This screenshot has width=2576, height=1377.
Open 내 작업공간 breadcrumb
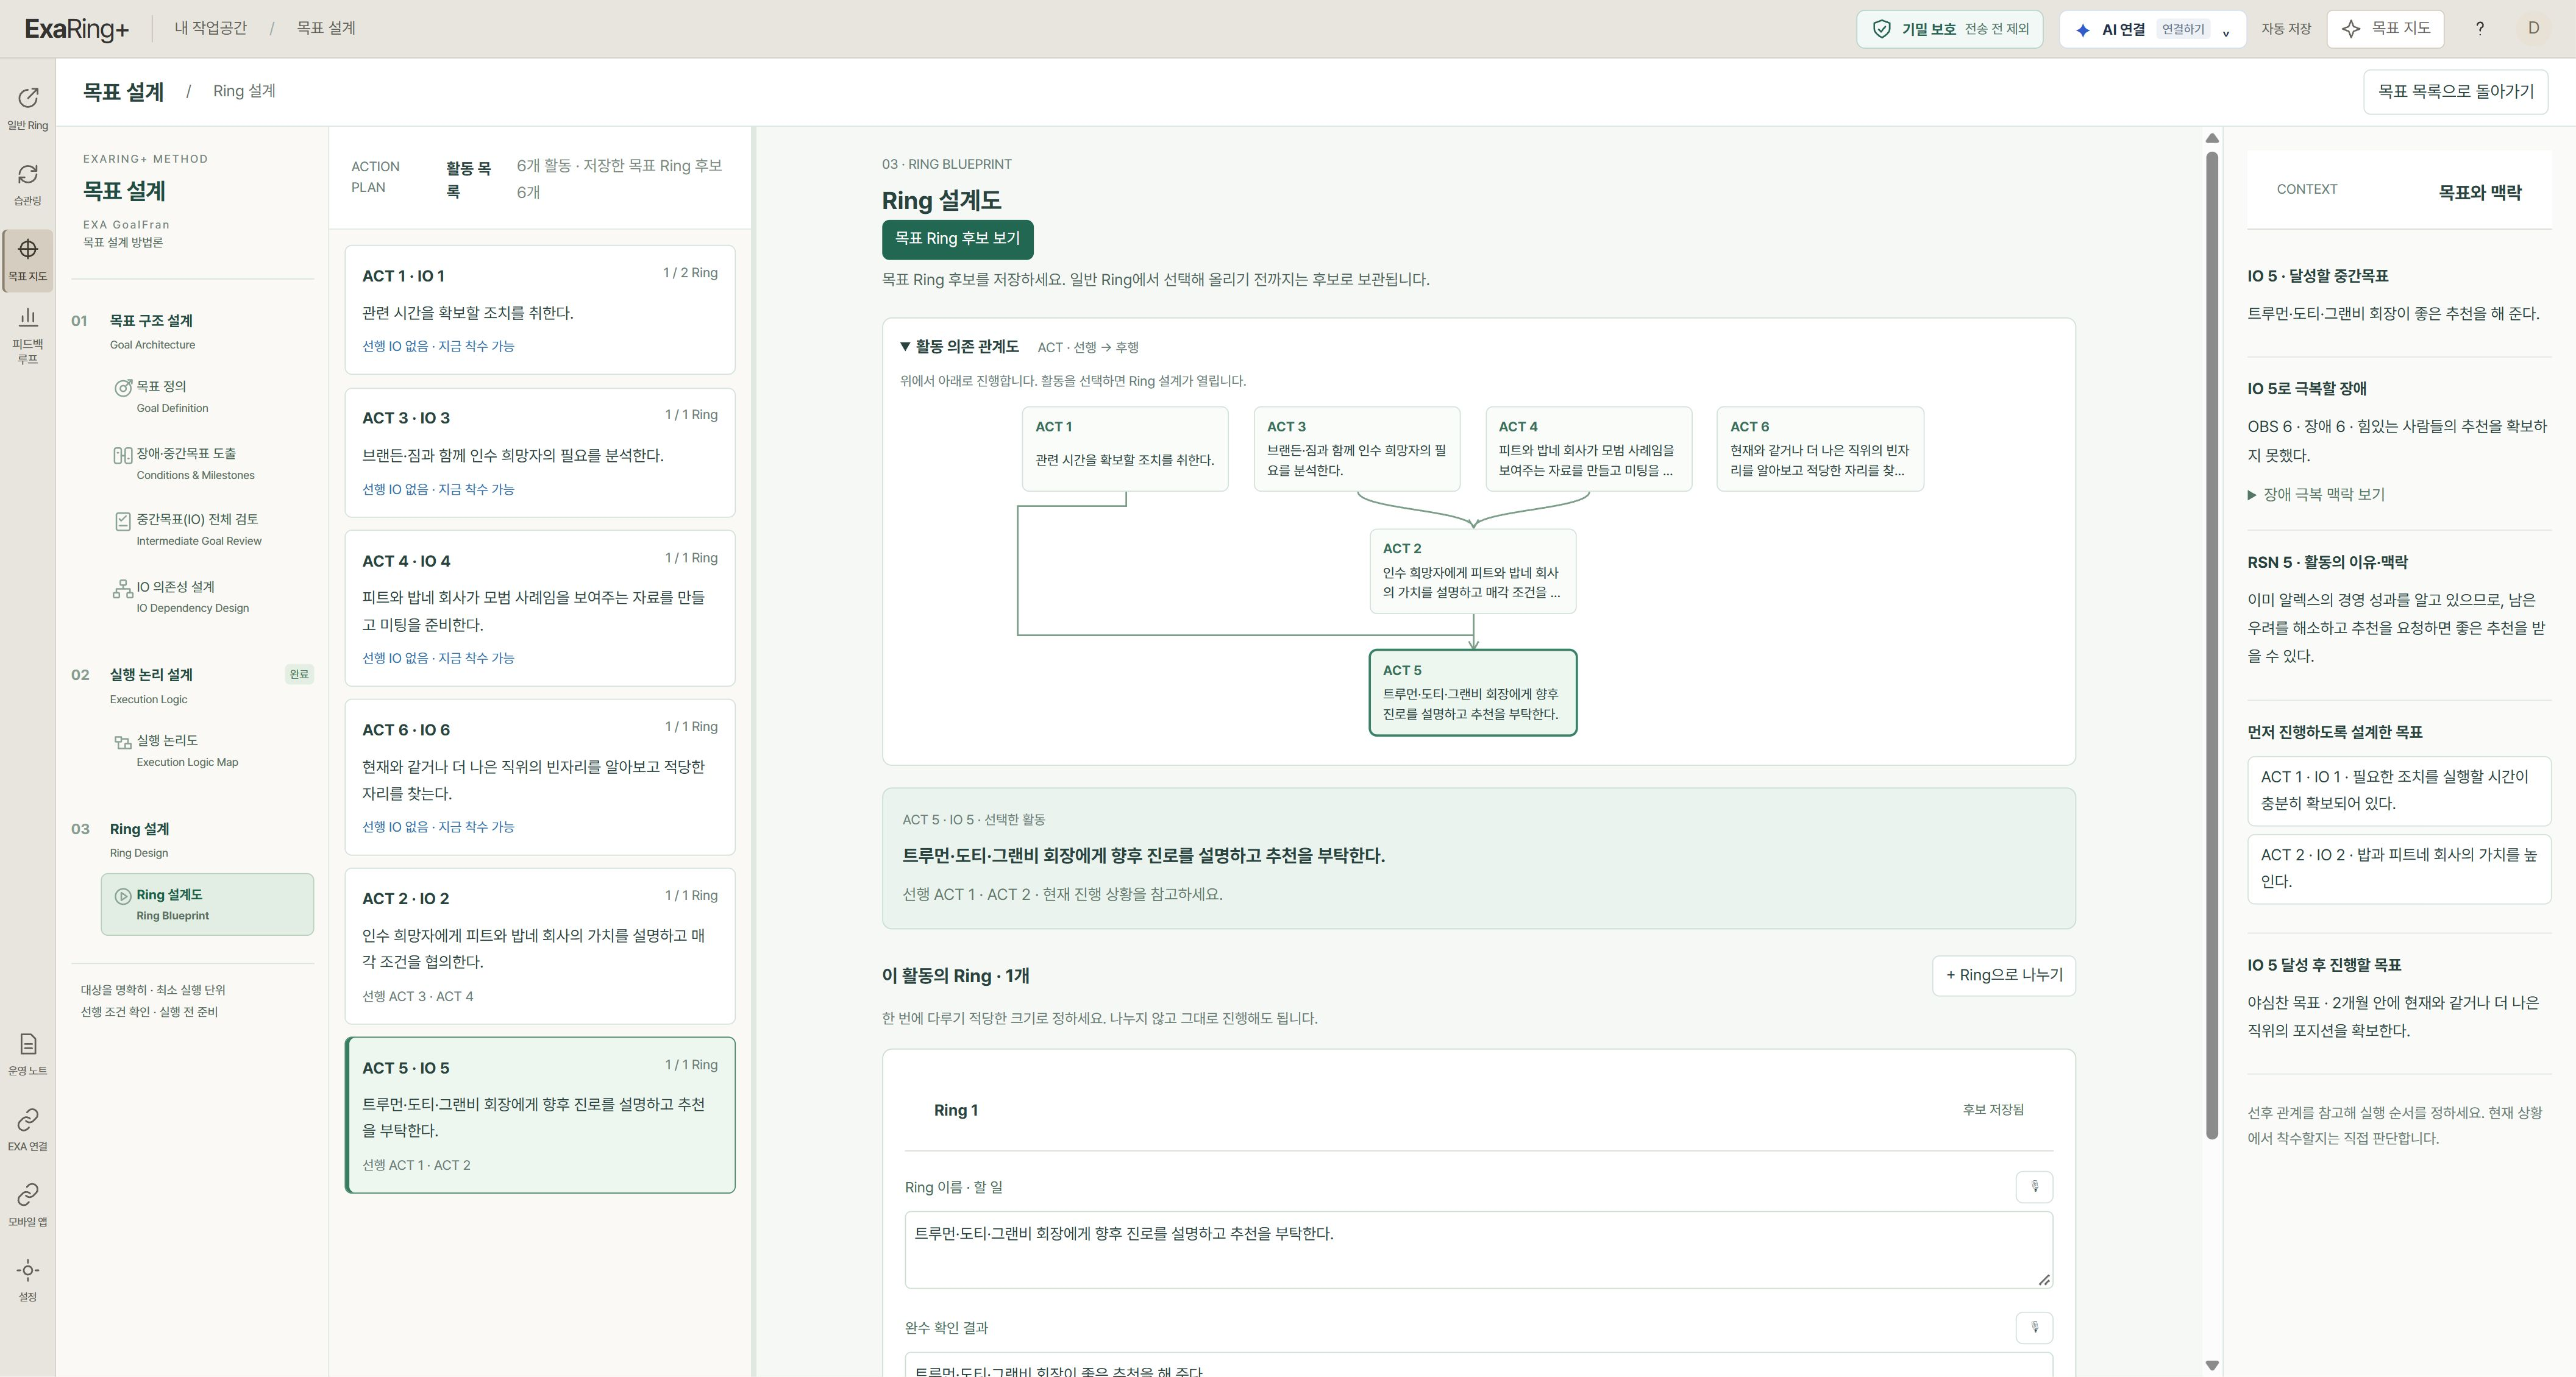210,28
